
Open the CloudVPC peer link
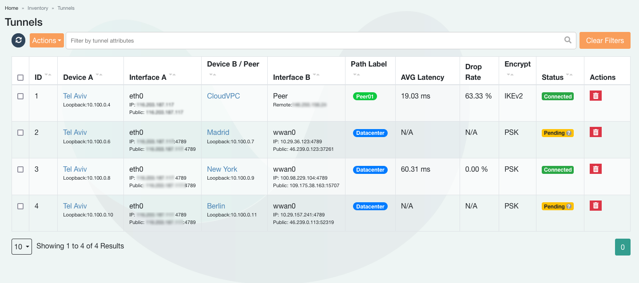(x=223, y=96)
